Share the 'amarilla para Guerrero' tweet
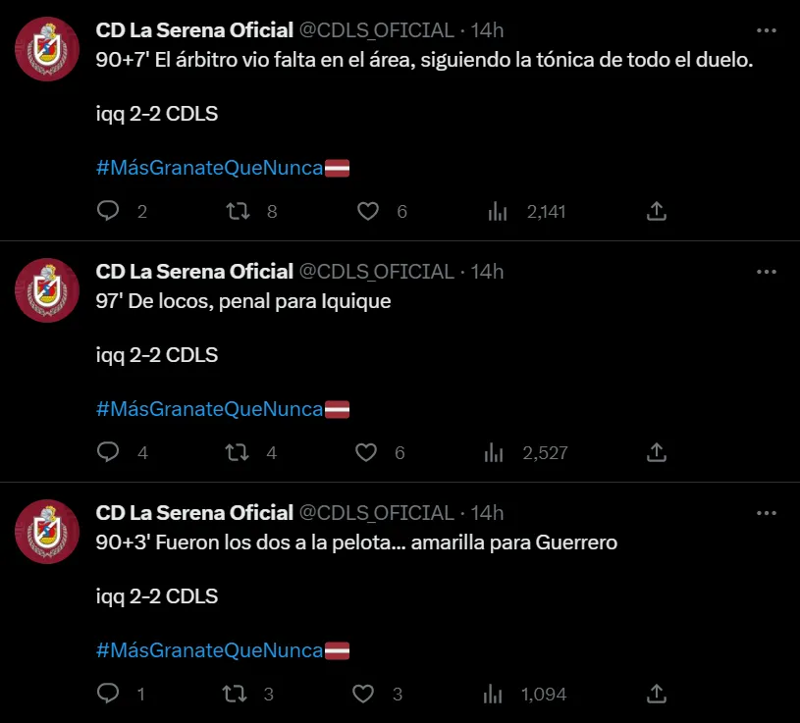800x723 pixels. (657, 694)
